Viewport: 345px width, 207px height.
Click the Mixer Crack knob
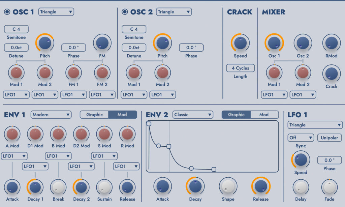pyautogui.click(x=331, y=73)
